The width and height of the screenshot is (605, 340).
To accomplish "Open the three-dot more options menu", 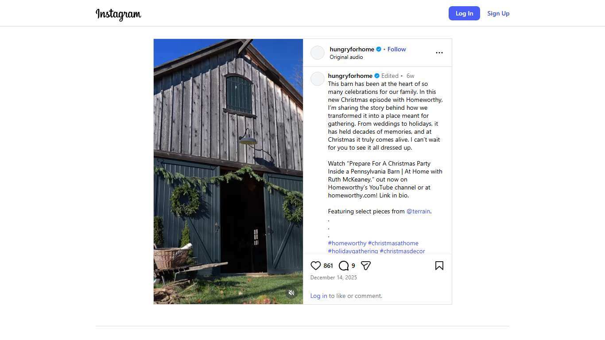I will click(x=439, y=53).
